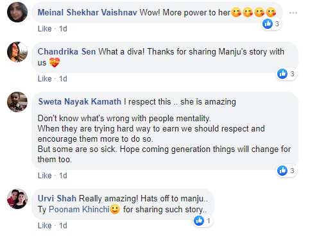The height and width of the screenshot is (236, 317).
Task: Open Meinal Shekhar Vaishnav's profile picture
Action: (x=17, y=12)
